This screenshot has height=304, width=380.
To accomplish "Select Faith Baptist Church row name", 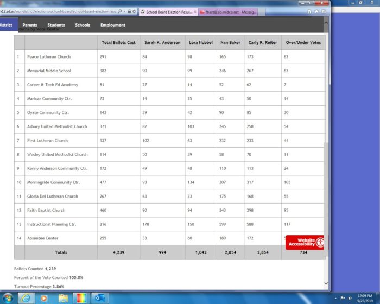I will pyautogui.click(x=46, y=210).
